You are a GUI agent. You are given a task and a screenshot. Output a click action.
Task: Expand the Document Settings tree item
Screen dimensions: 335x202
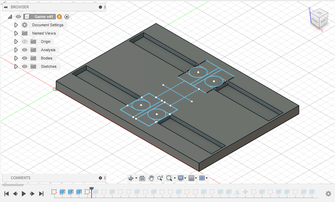coord(16,25)
